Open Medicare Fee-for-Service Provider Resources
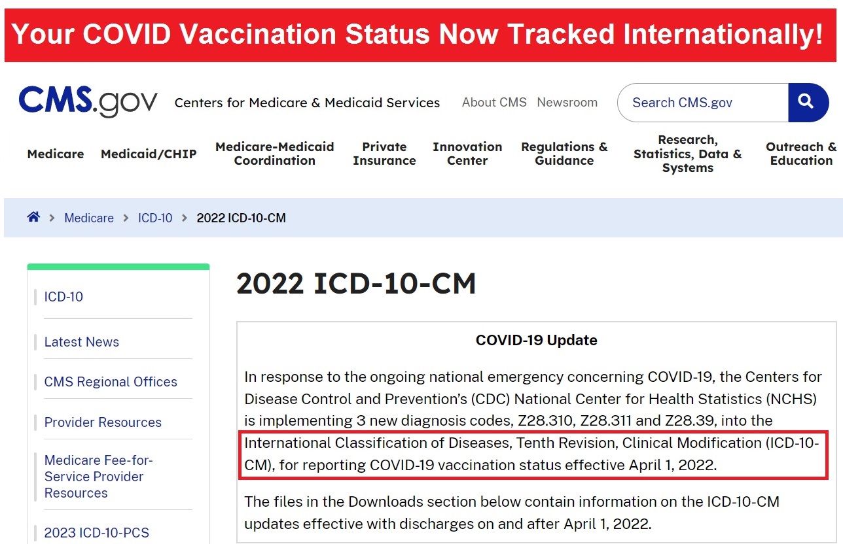Viewport: 843px width, 544px height. 99,476
